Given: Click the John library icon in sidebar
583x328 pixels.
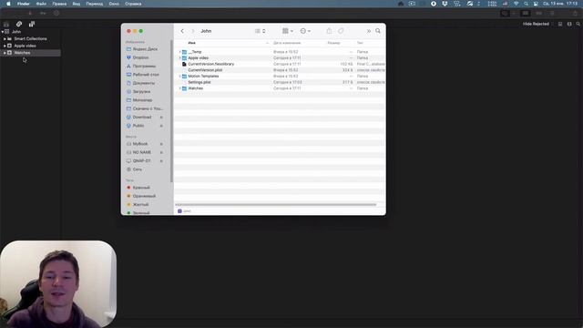Looking at the screenshot, I should (7, 32).
